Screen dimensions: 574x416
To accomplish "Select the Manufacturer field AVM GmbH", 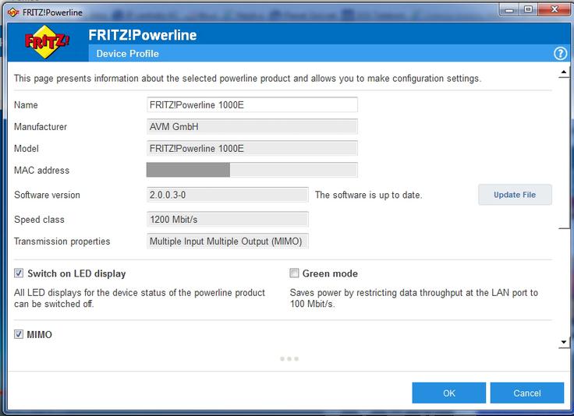I will coord(252,126).
